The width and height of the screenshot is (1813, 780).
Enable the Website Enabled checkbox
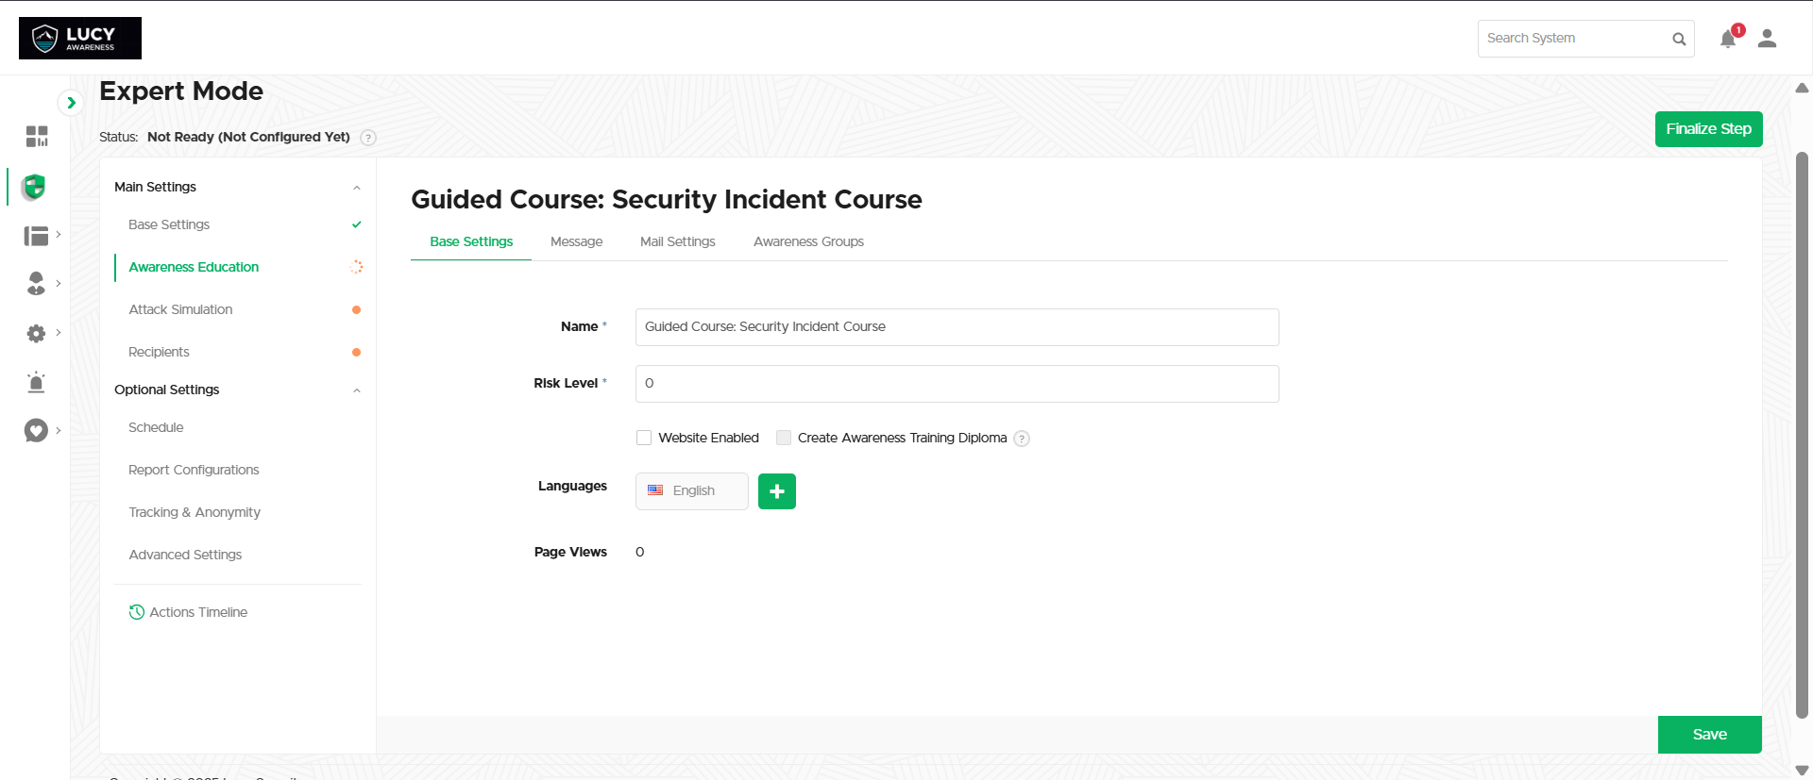[644, 438]
